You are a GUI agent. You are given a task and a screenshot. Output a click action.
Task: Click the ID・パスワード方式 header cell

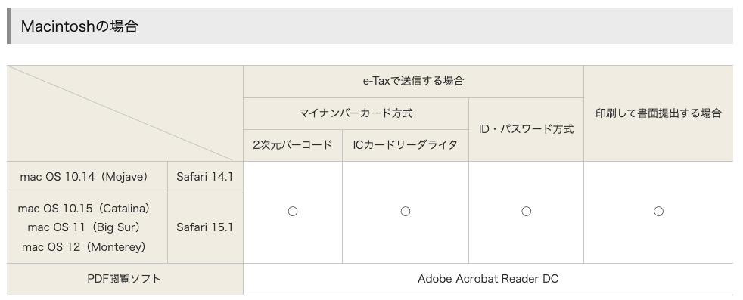[x=526, y=129]
